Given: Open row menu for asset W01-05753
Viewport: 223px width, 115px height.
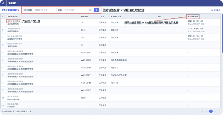Looking at the screenshot, I should (x=215, y=60).
